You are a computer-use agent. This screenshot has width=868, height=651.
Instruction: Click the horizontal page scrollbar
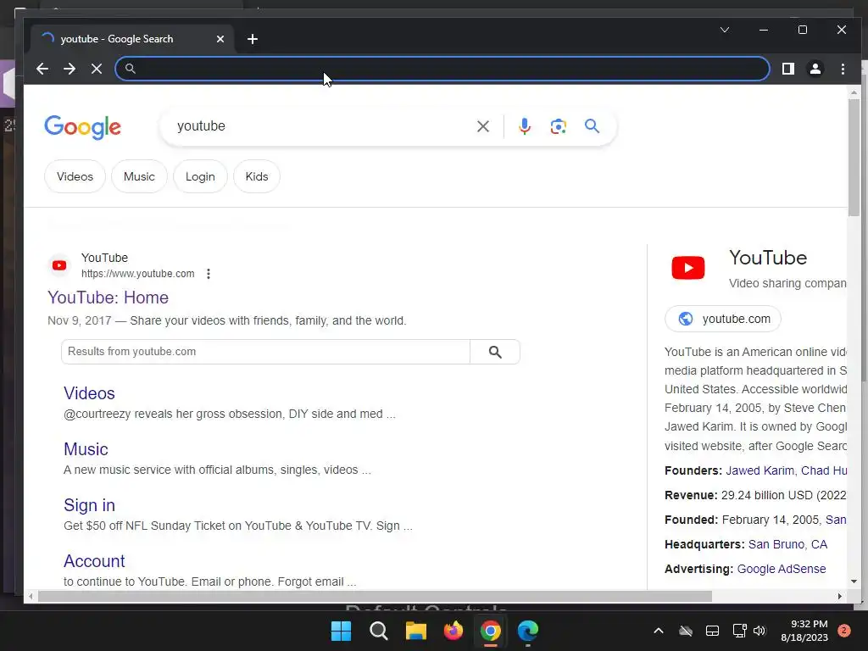pyautogui.click(x=375, y=596)
